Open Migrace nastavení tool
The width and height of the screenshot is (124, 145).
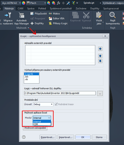tap(8, 18)
